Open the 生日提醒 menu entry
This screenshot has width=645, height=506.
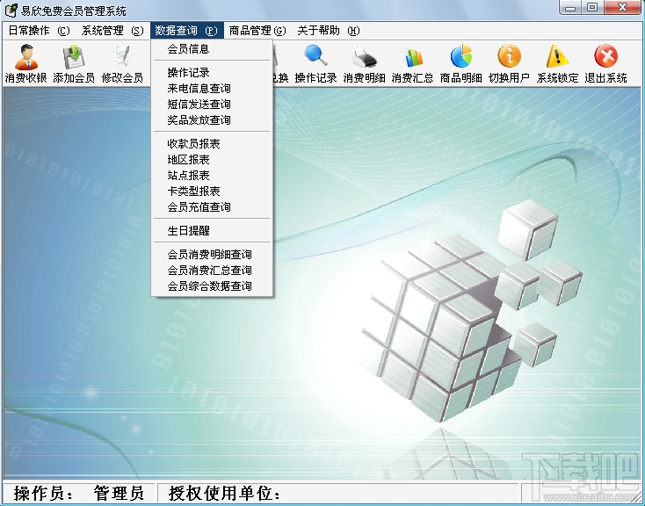[x=212, y=230]
